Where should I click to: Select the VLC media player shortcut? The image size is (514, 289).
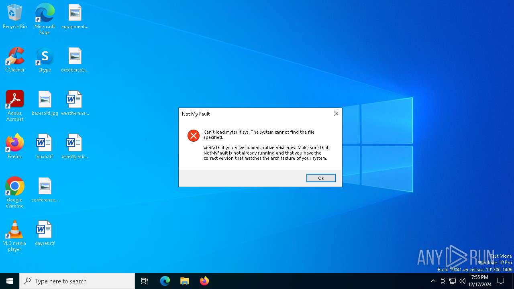[x=15, y=236]
